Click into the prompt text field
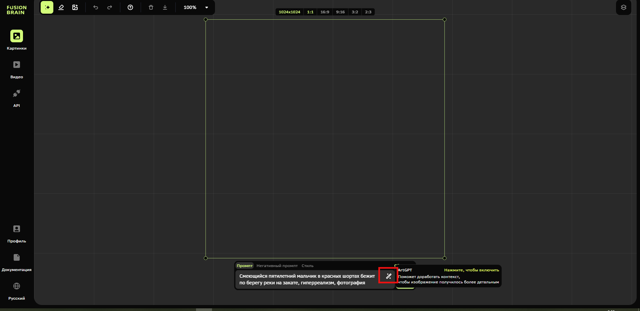 coord(307,279)
